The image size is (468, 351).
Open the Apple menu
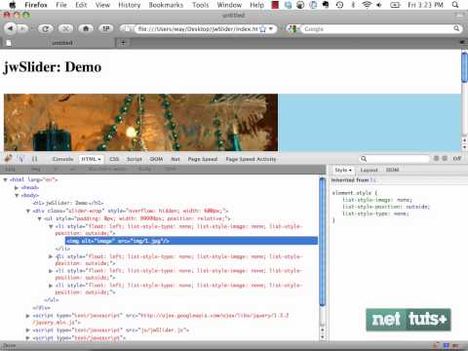[x=13, y=5]
